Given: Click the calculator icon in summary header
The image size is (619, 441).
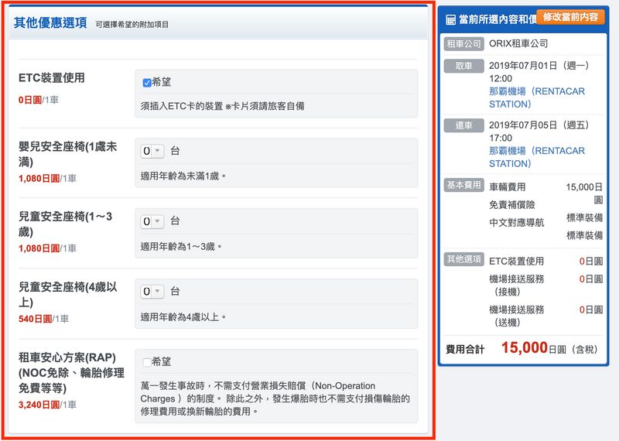Looking at the screenshot, I should click(x=450, y=20).
